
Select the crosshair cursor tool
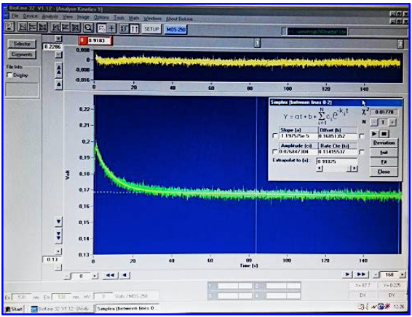click(111, 28)
